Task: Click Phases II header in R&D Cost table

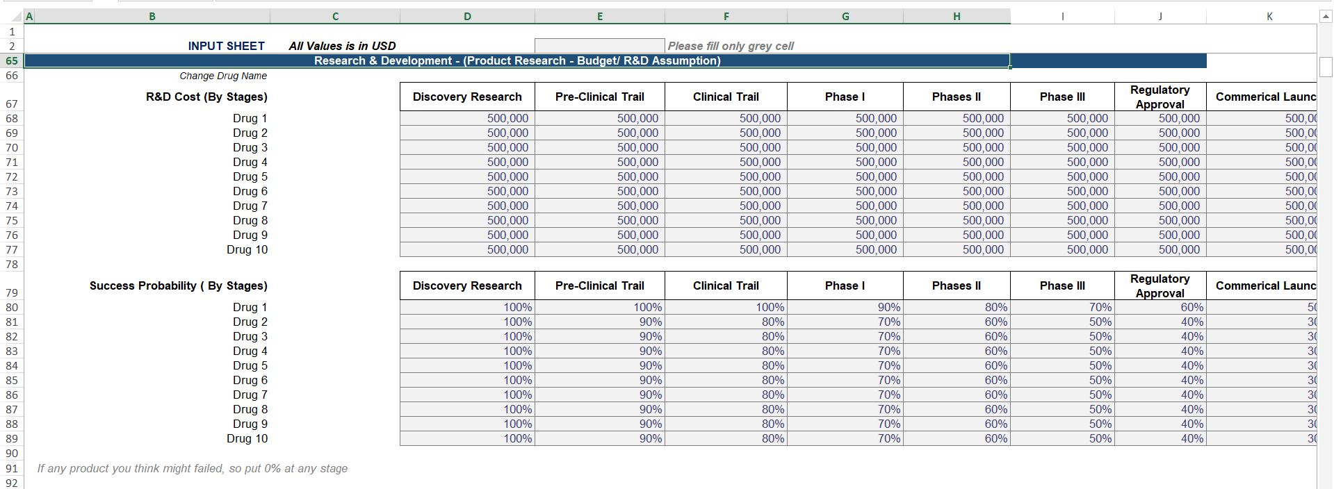Action: click(957, 97)
